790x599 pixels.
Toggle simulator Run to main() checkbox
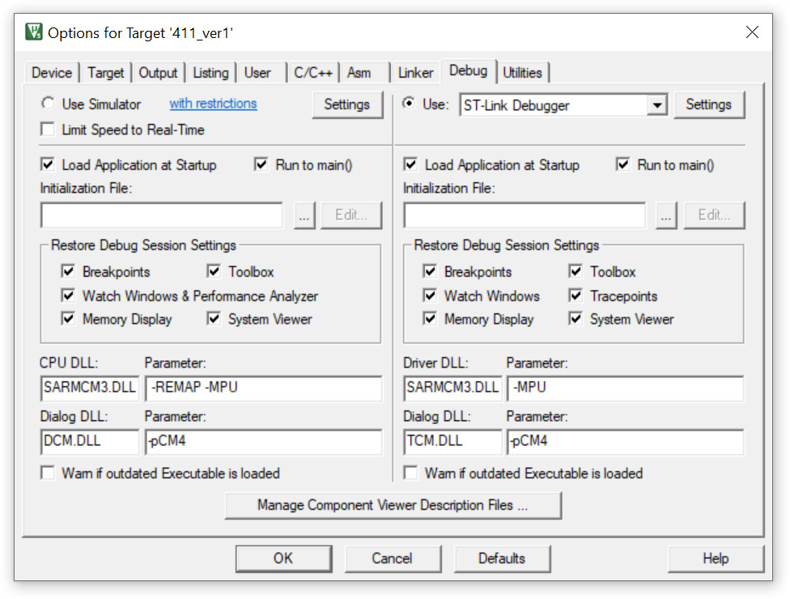(x=261, y=165)
